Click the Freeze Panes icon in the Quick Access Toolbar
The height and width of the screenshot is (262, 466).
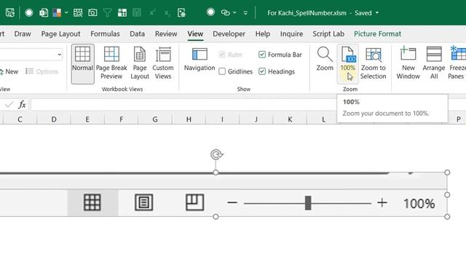[122, 13]
